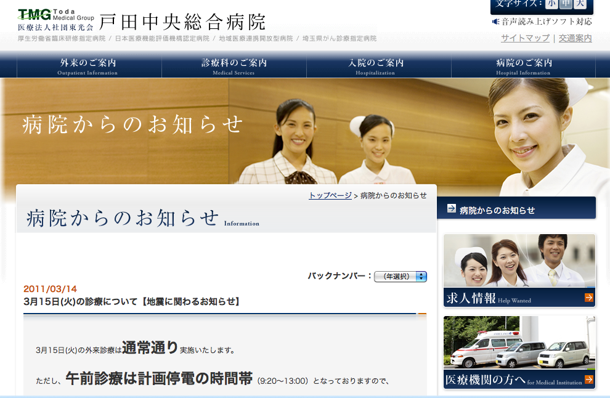Click the 戸田中央総合病院 hospital title

click(182, 22)
